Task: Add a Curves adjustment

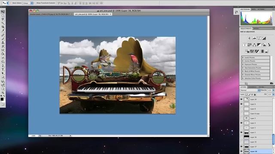Action: point(259,38)
